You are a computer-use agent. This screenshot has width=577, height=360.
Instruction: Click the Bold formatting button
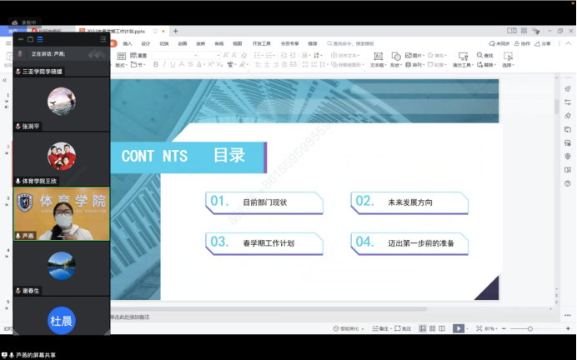pos(156,64)
